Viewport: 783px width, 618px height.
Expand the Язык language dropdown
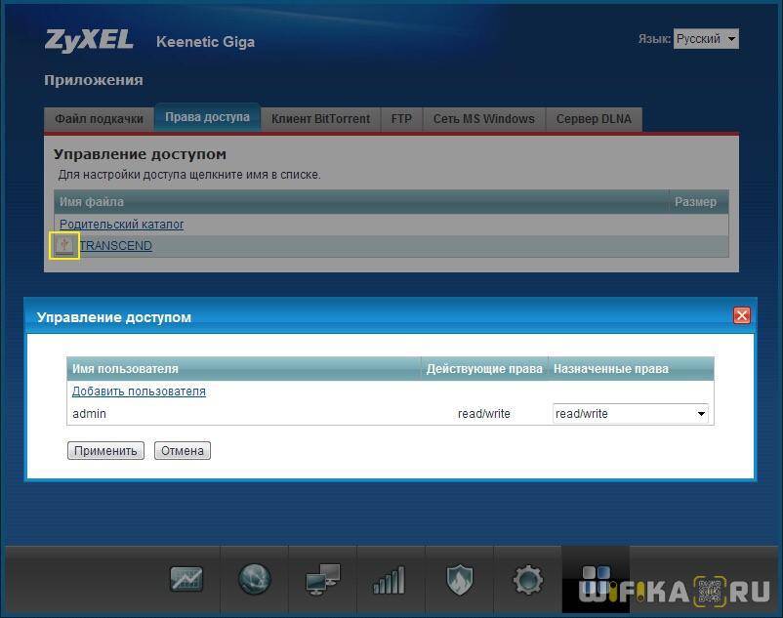(706, 39)
